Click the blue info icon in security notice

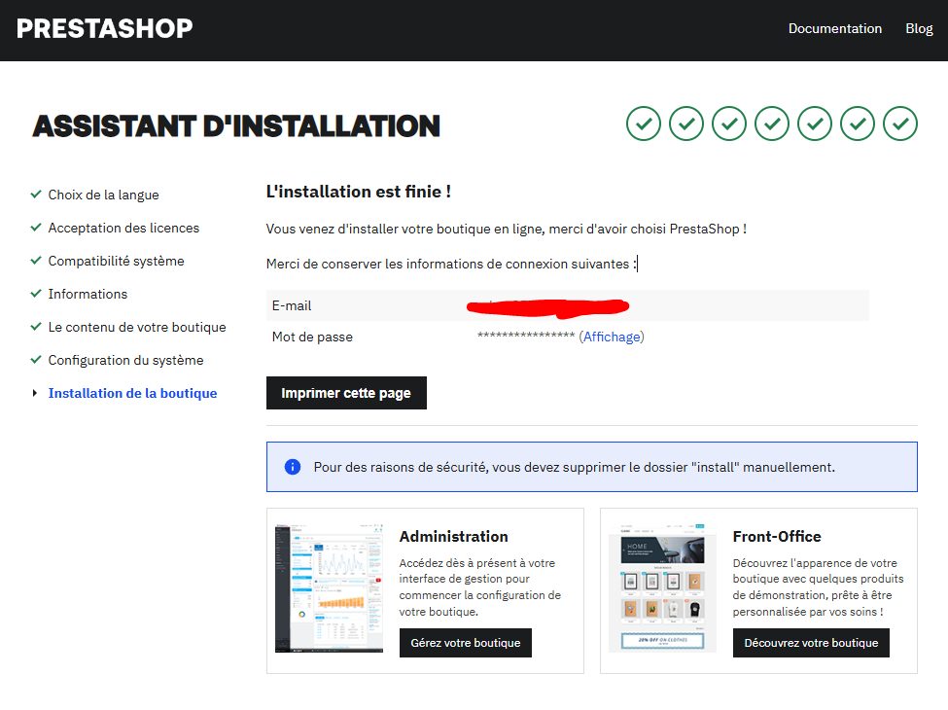(x=293, y=467)
